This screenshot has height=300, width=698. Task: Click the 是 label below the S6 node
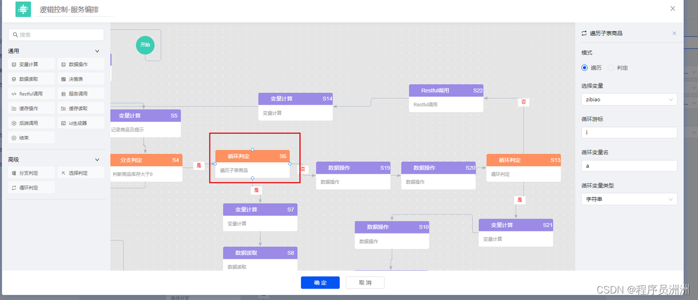click(256, 190)
